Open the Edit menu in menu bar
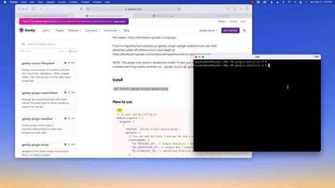Screen dimensions: 335x188 [x=32, y=2]
